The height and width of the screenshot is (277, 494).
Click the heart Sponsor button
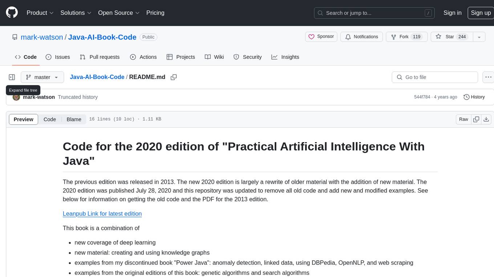pos(321,37)
